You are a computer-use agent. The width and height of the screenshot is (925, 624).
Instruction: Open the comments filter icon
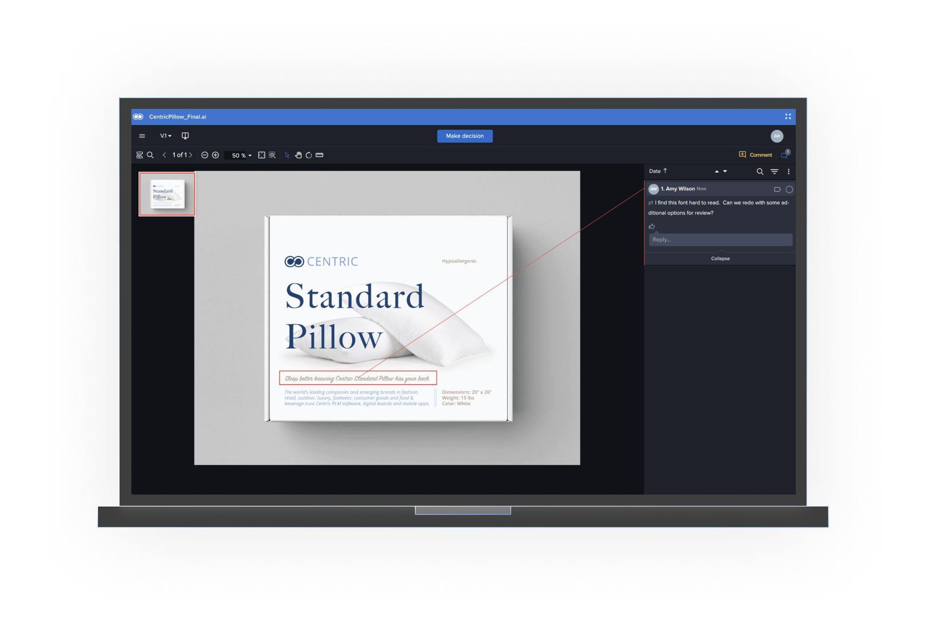(774, 171)
